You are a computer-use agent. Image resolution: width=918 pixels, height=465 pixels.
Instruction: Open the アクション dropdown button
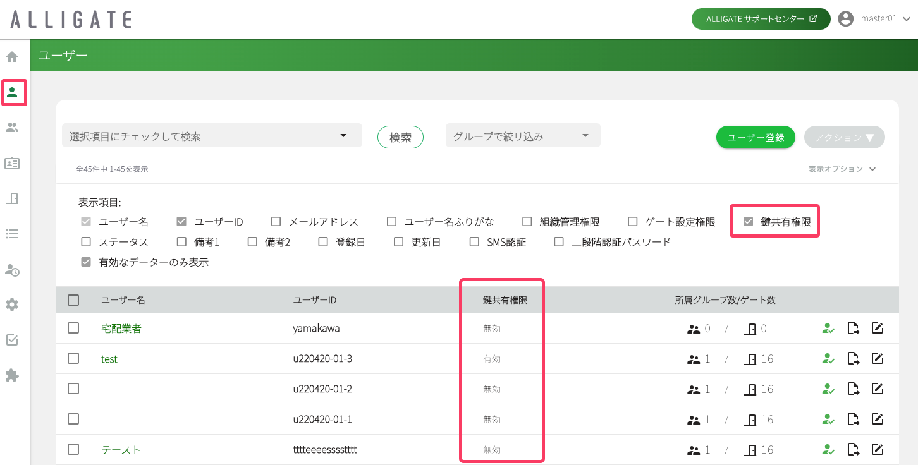845,137
